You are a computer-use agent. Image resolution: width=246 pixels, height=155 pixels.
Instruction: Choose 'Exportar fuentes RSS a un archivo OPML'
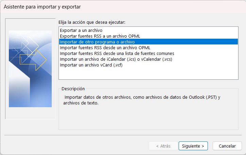(100, 36)
